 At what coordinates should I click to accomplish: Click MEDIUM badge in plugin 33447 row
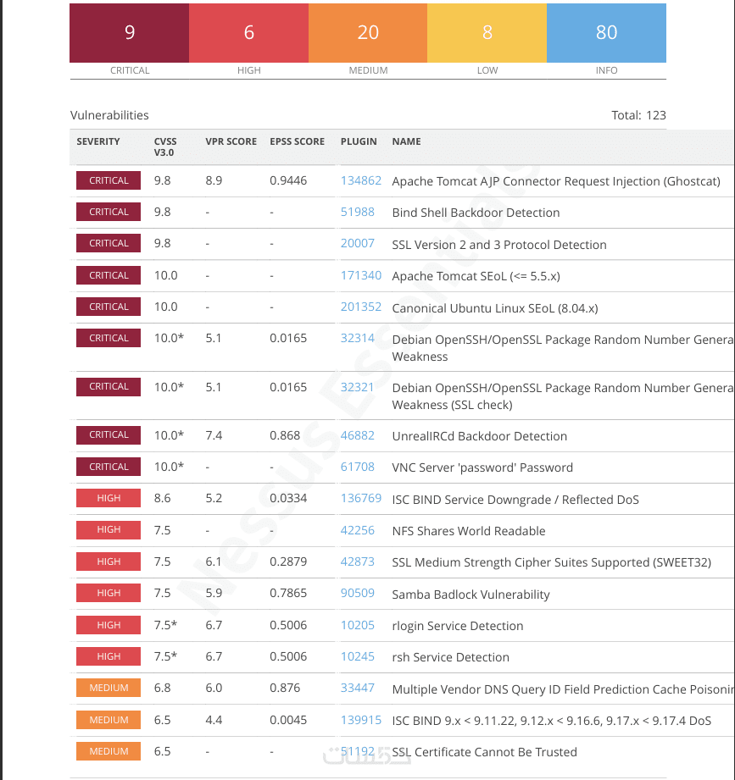click(109, 688)
